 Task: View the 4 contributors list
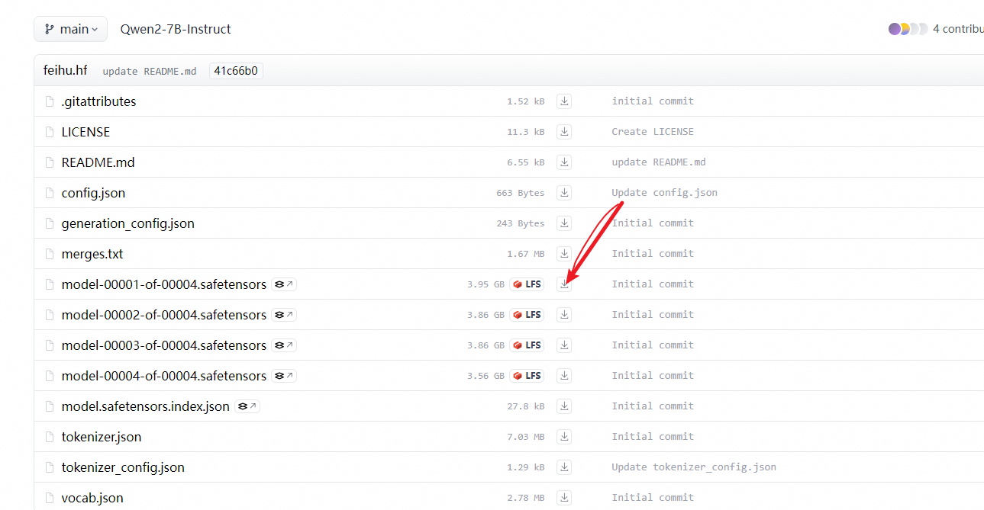[x=958, y=29]
